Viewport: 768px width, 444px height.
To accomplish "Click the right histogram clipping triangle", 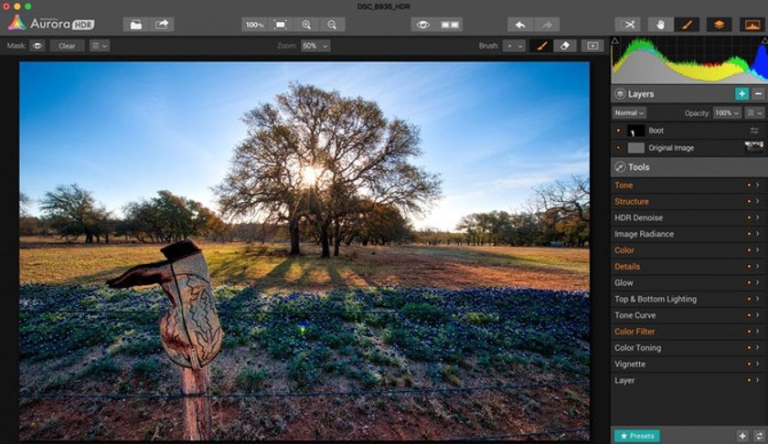I will (x=764, y=40).
